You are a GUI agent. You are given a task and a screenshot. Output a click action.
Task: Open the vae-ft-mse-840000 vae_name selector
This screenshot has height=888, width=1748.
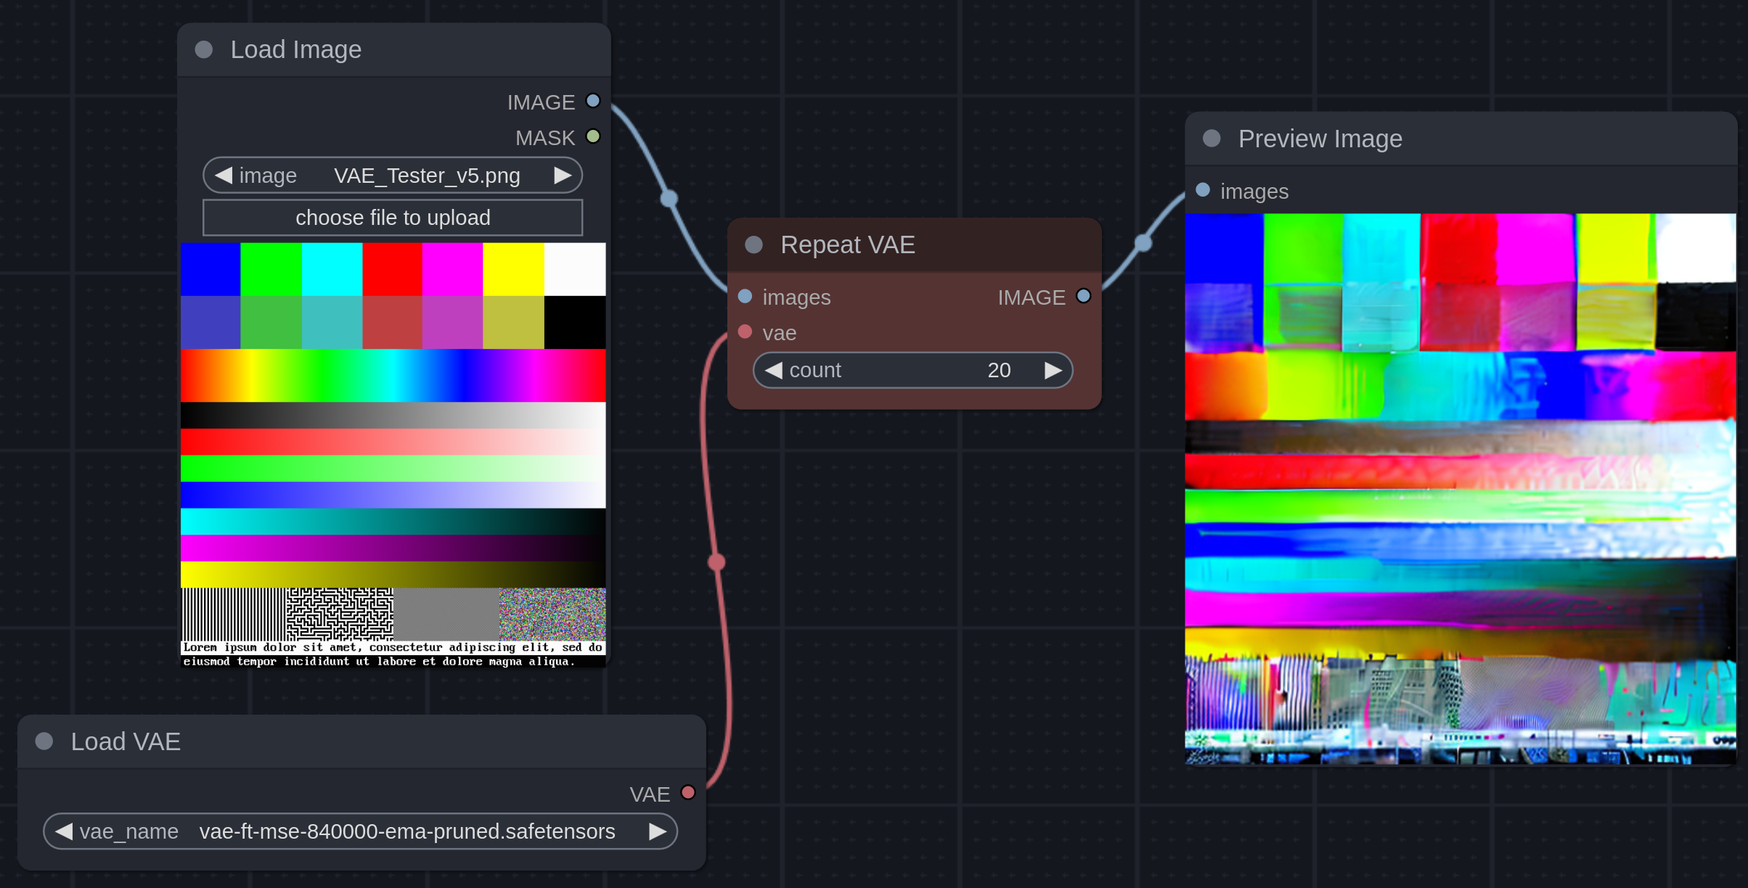(361, 831)
